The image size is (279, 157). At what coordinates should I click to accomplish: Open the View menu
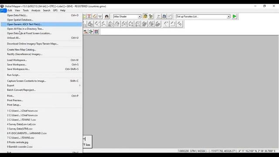tap(17, 10)
